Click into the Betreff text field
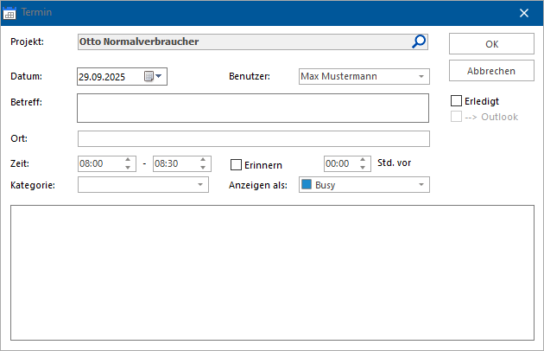544x351 pixels. point(253,108)
